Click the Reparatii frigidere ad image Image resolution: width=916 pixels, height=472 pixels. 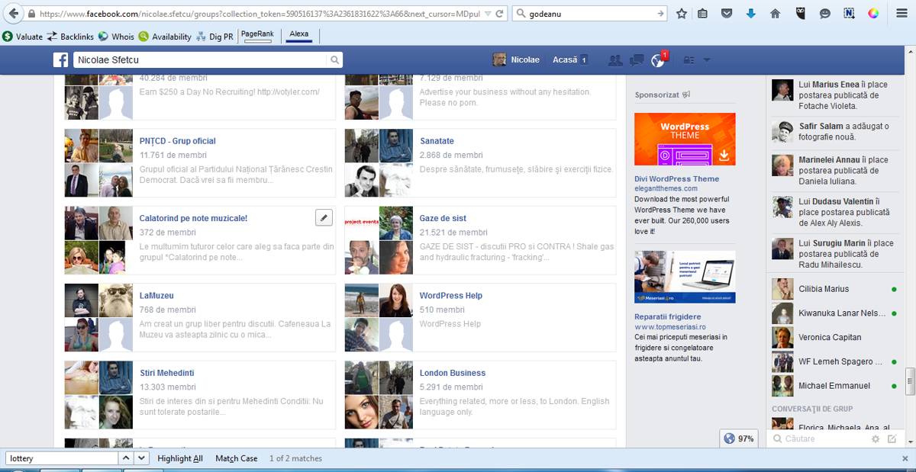pos(685,277)
